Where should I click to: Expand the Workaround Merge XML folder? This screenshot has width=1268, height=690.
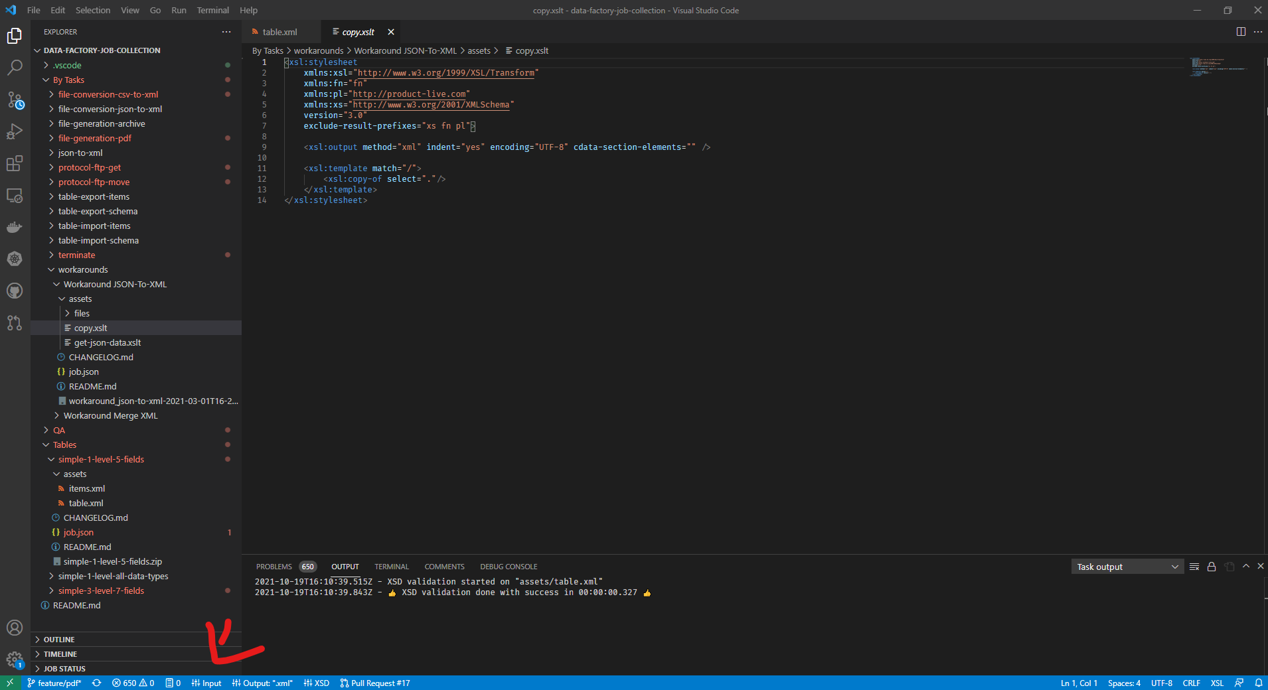coord(110,416)
